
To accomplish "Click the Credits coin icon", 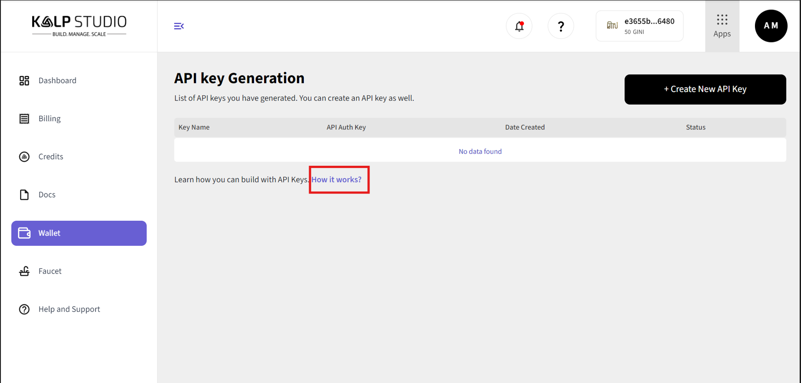I will [x=24, y=157].
